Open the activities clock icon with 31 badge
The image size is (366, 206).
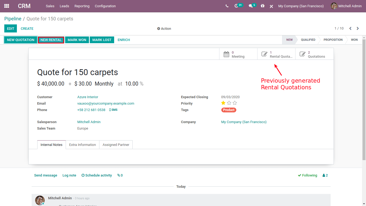[236, 6]
